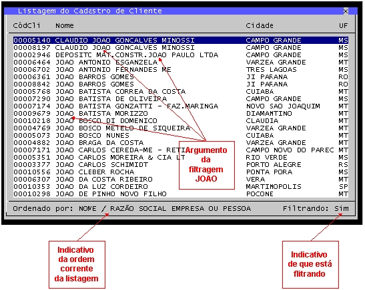Click the Nome column header
Screen dimensions: 365x290
click(x=65, y=25)
